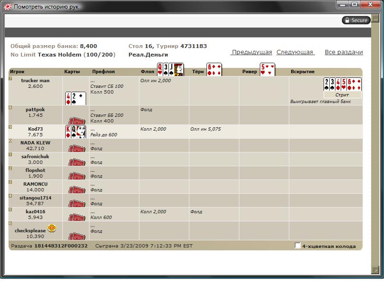Click the bottom arrow of the vertical scrollbar

375,270
